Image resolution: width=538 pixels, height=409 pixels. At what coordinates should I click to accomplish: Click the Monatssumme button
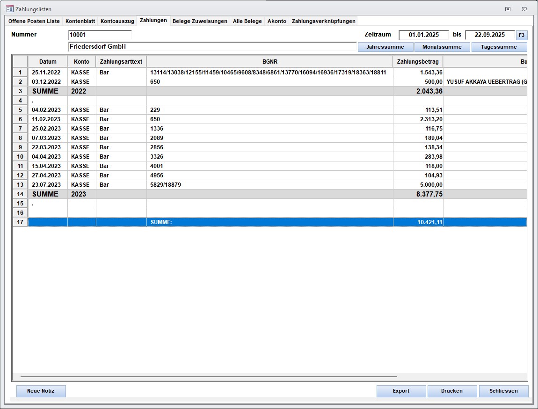click(x=442, y=47)
